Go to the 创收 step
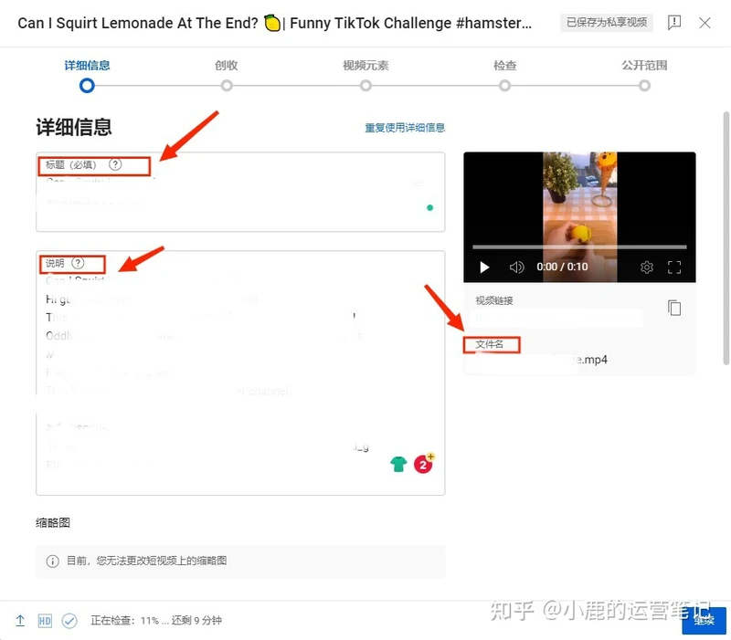Image resolution: width=731 pixels, height=640 pixels. click(x=227, y=75)
